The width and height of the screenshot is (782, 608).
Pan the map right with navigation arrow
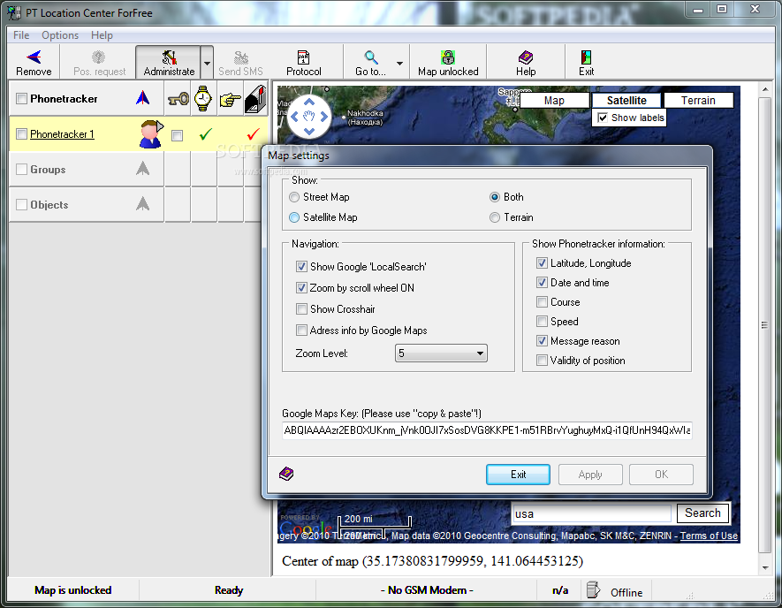coord(324,117)
